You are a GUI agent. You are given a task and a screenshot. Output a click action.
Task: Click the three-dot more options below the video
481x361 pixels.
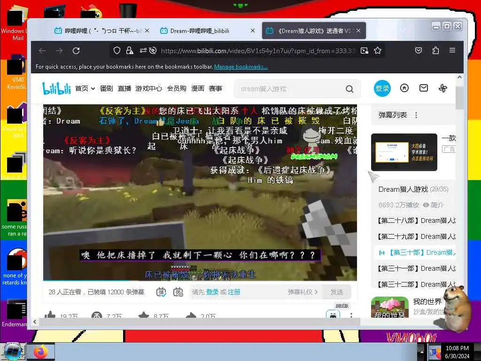coord(351,315)
